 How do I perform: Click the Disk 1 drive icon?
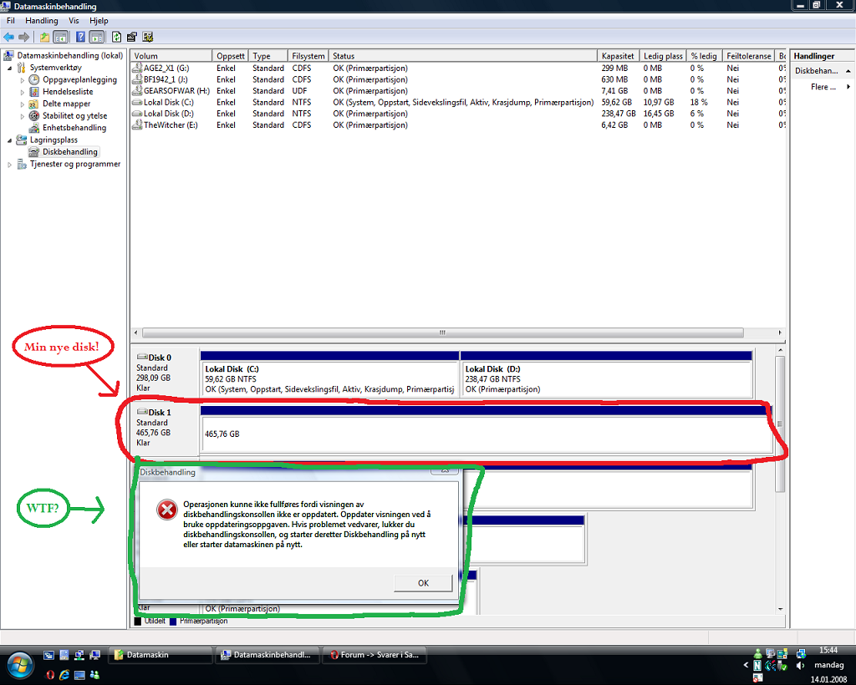[142, 412]
